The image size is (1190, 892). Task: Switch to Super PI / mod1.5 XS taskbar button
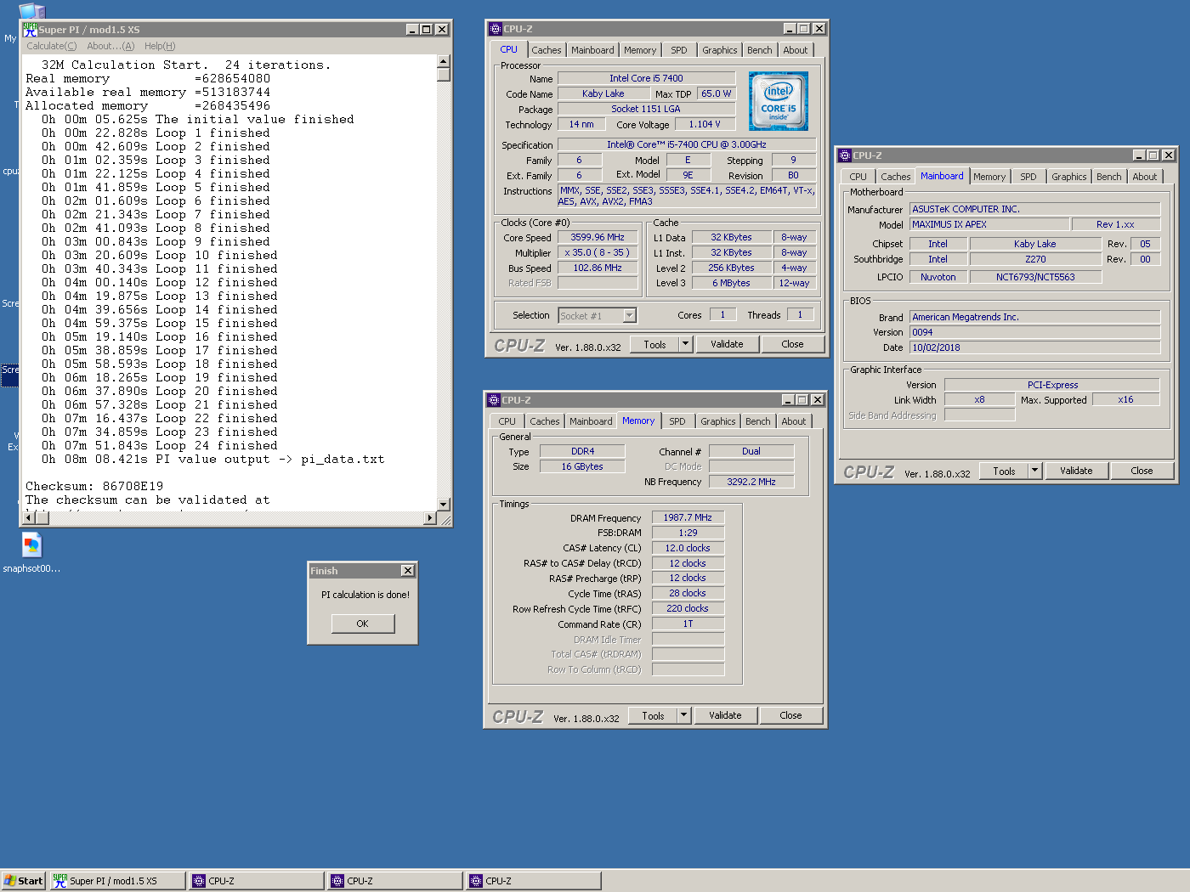click(117, 881)
